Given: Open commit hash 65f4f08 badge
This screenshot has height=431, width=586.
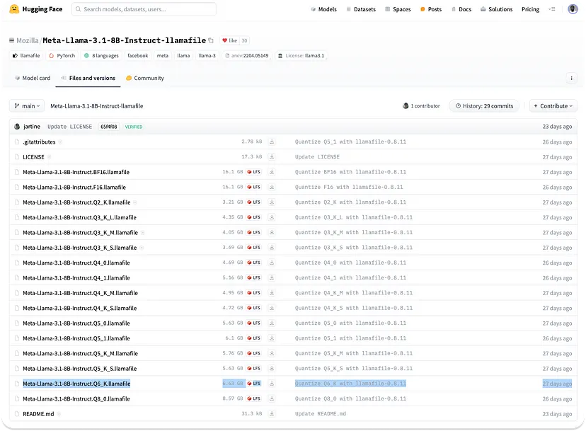Looking at the screenshot, I should 109,127.
